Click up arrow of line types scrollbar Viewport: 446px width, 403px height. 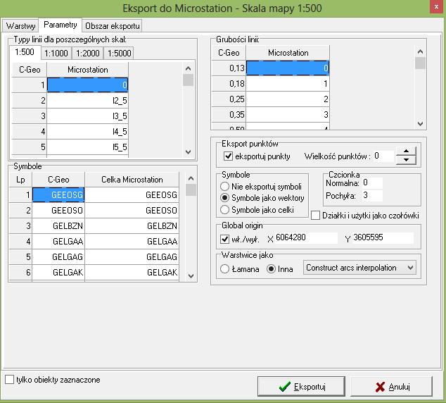pyautogui.click(x=188, y=68)
